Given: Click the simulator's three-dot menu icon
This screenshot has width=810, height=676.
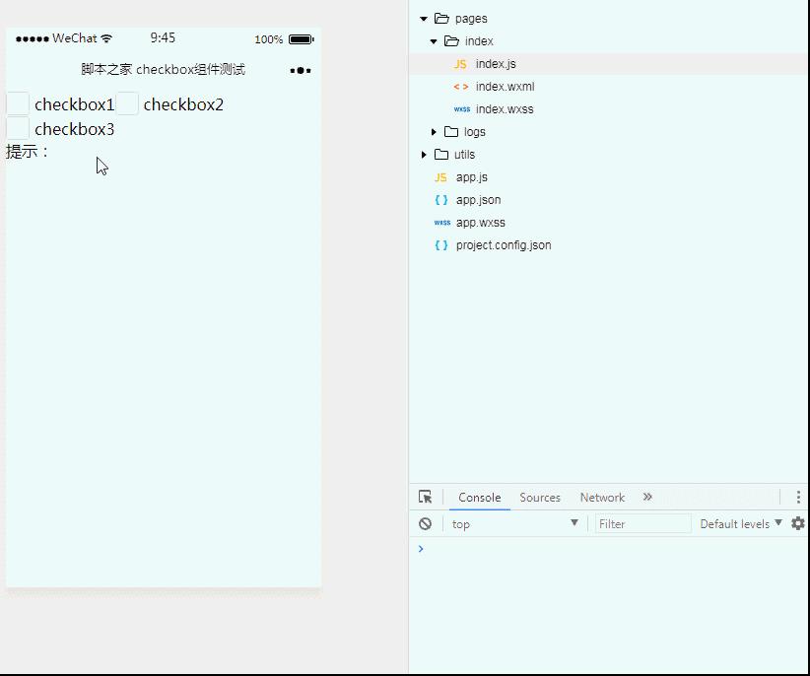Looking at the screenshot, I should pos(301,70).
